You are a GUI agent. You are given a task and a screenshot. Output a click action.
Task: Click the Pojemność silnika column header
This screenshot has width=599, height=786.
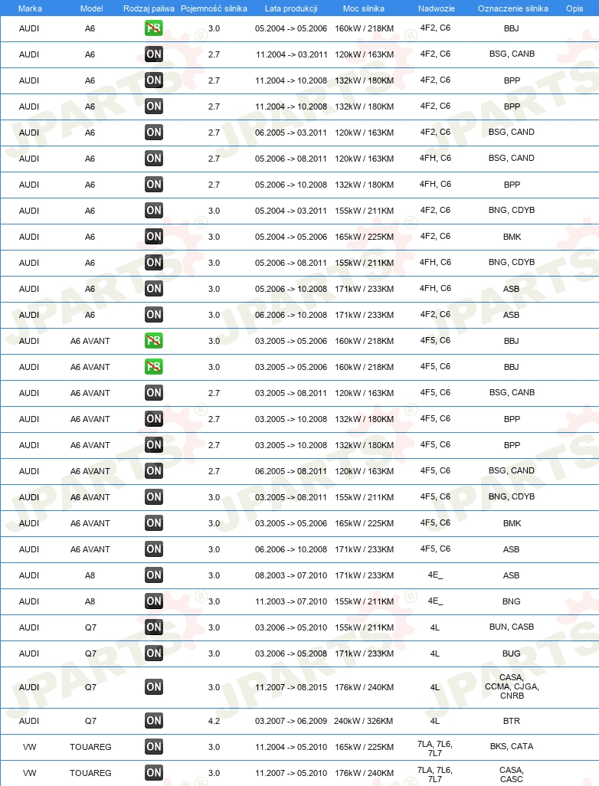tap(214, 8)
